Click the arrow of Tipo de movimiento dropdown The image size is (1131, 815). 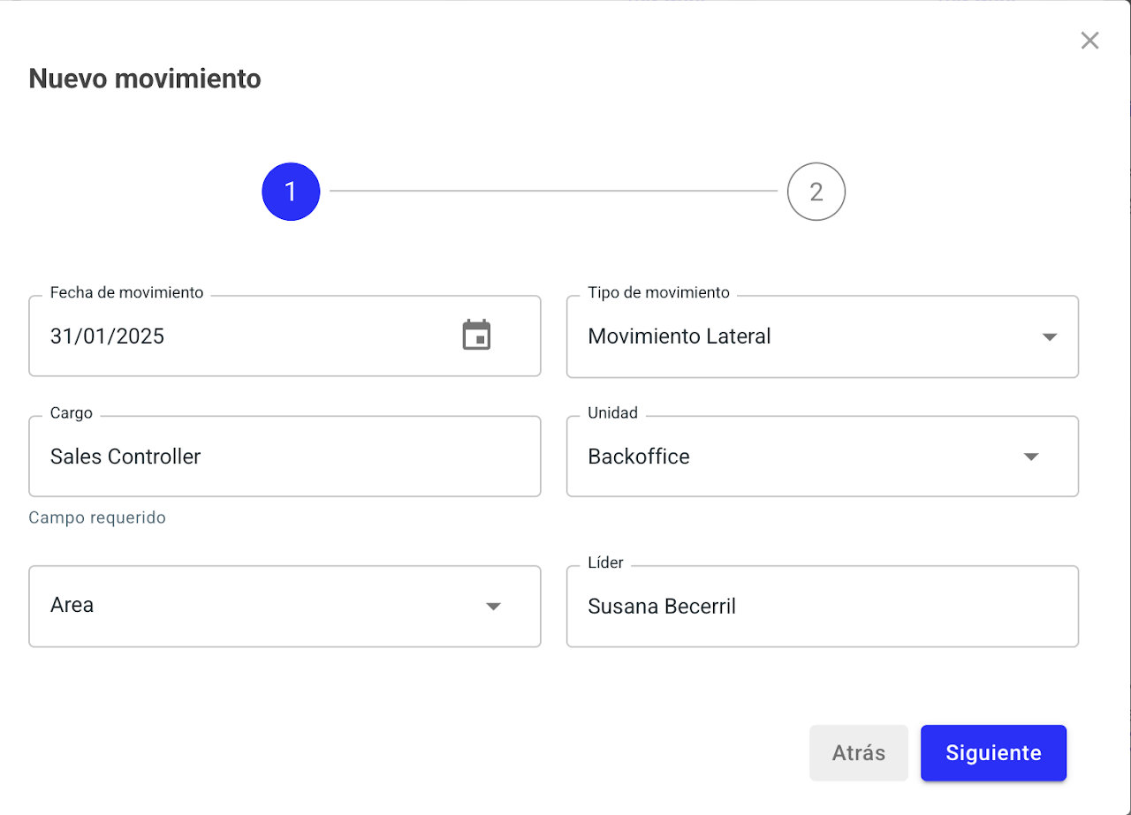tap(1049, 336)
